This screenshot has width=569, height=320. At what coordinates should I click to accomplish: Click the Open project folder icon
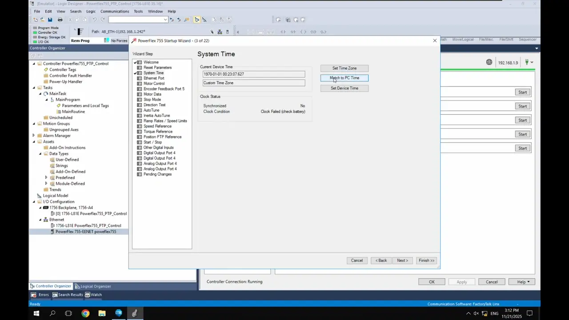[42, 20]
